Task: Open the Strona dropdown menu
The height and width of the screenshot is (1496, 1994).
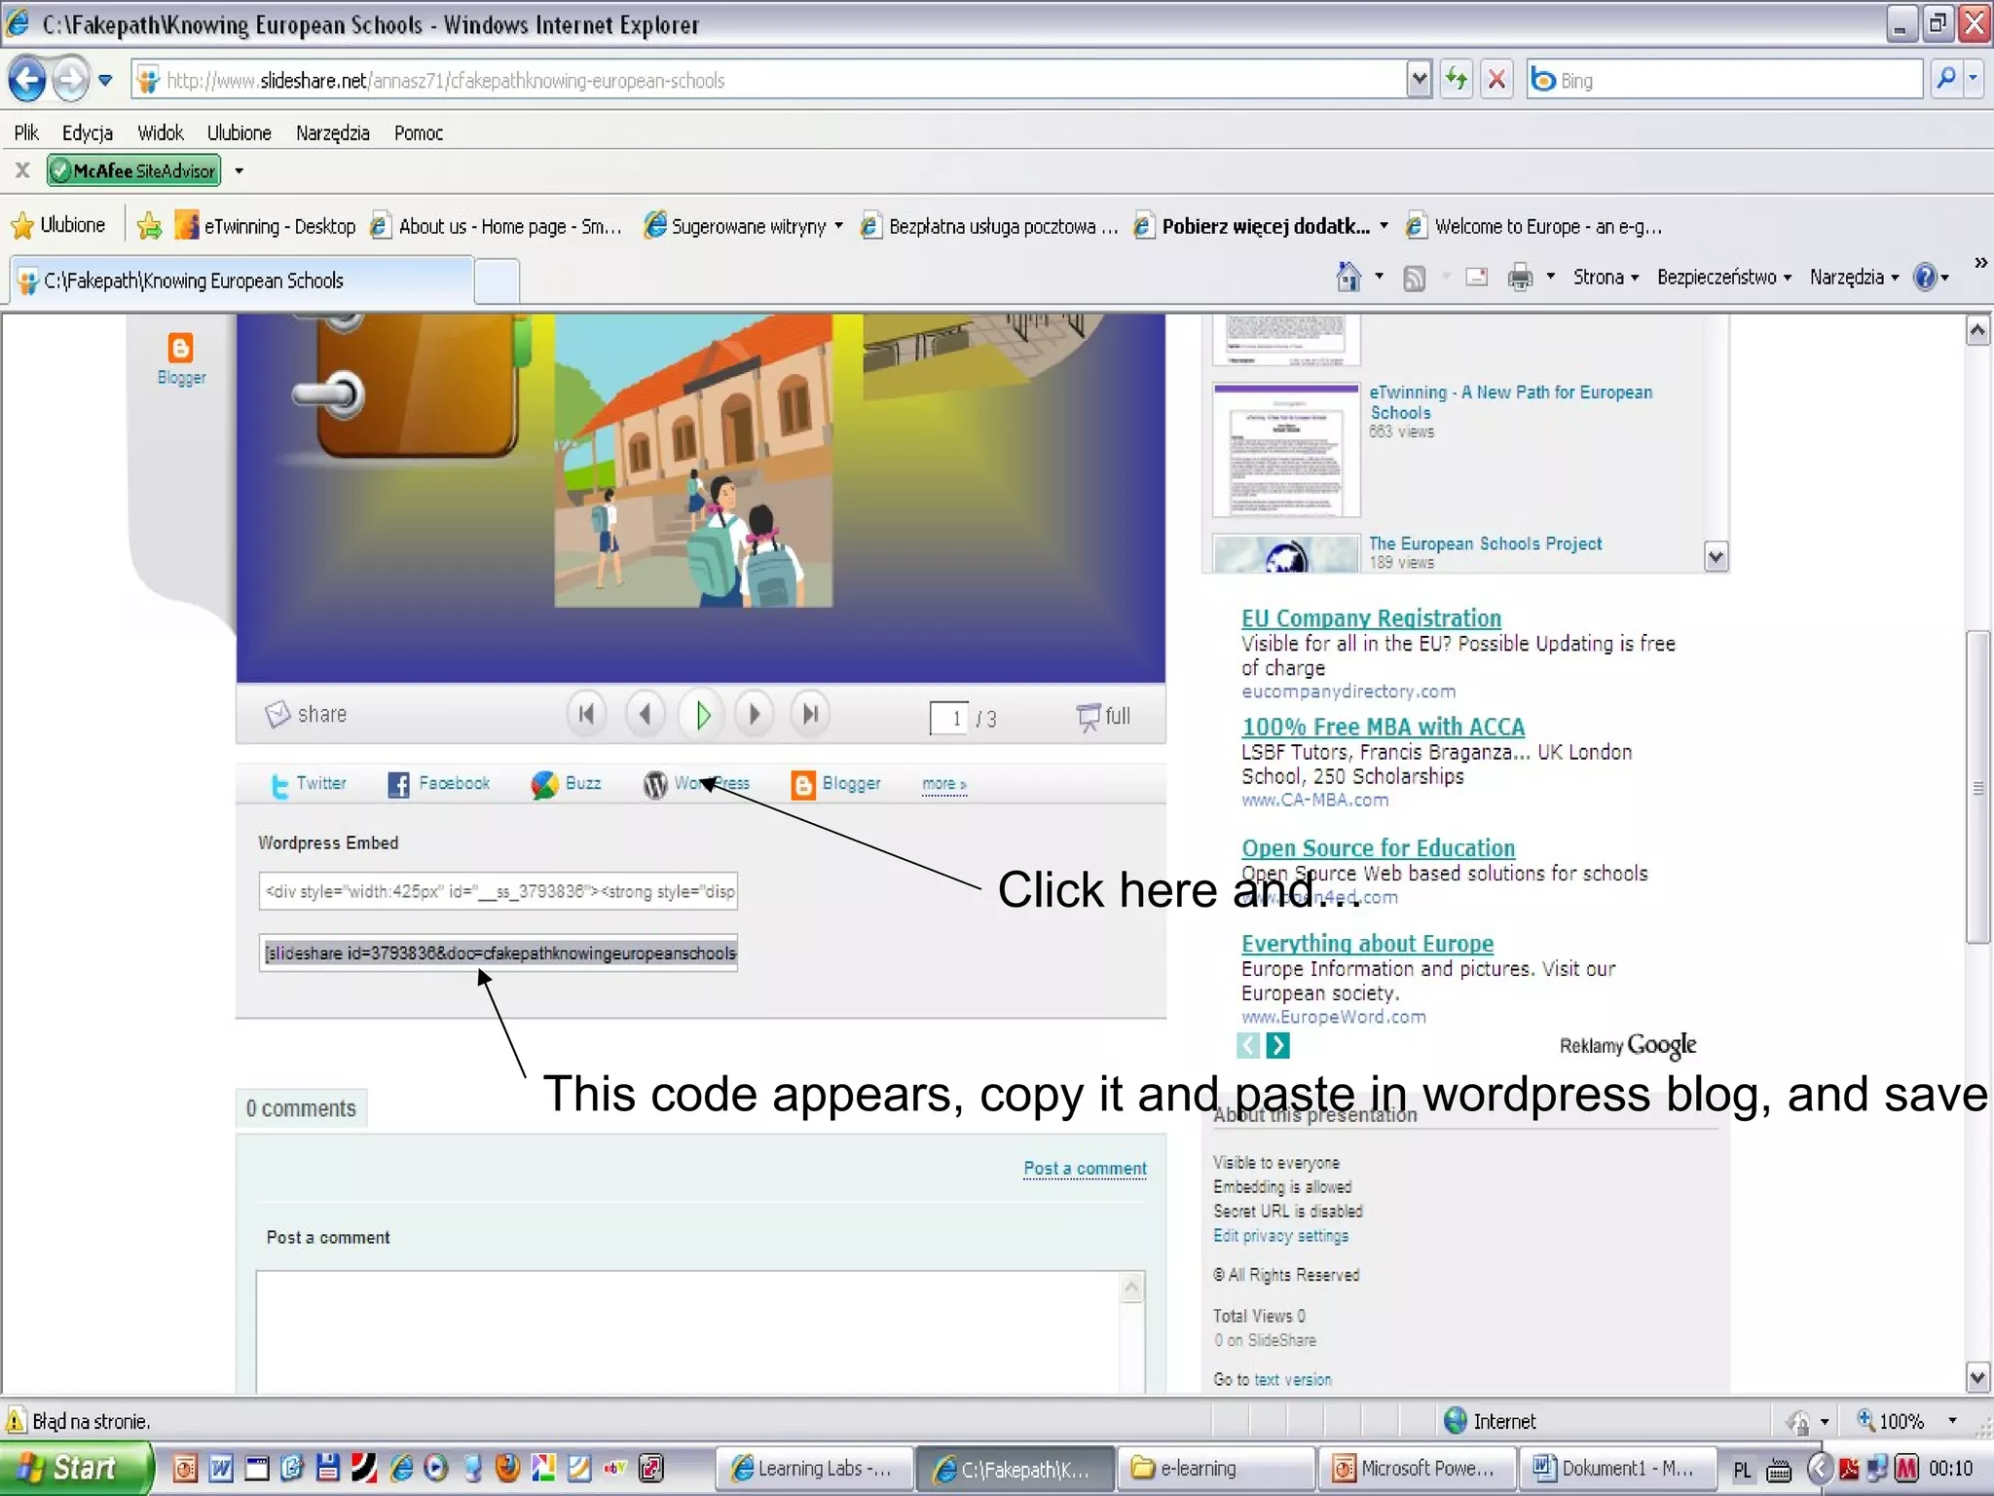Action: (x=1606, y=278)
